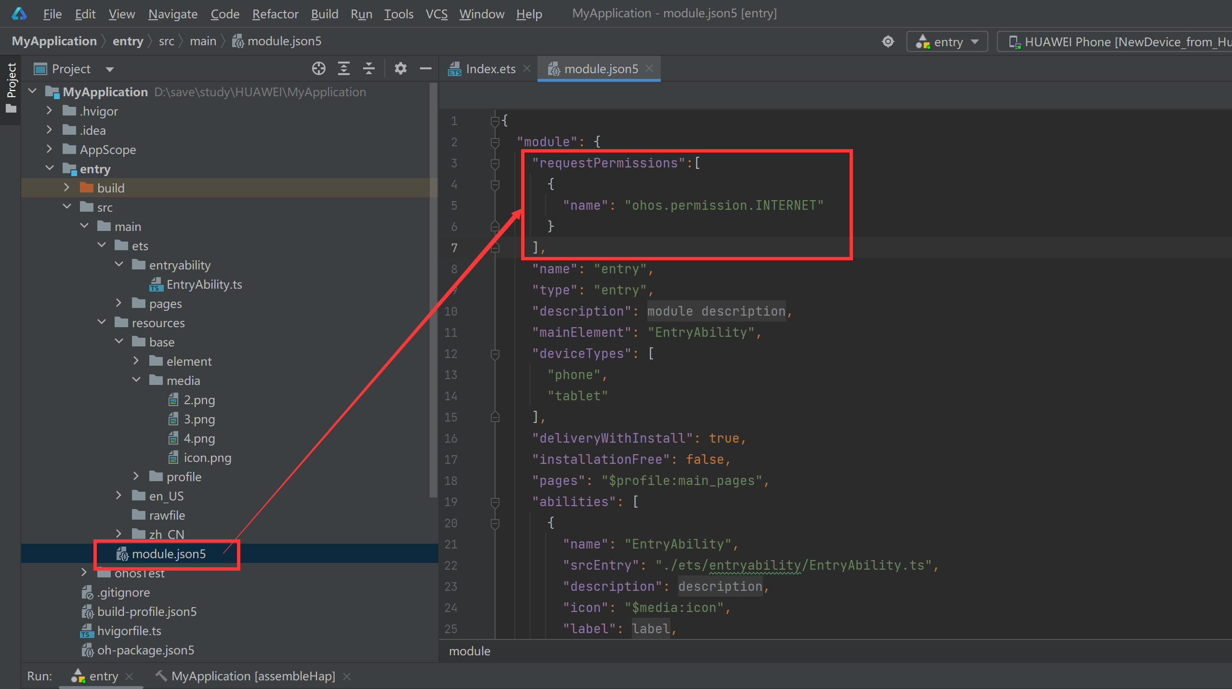
Task: Click the Collapse All icon in Project panel
Action: point(368,69)
